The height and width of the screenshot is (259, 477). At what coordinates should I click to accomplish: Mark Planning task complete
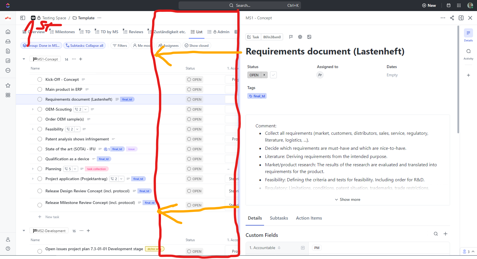40,169
